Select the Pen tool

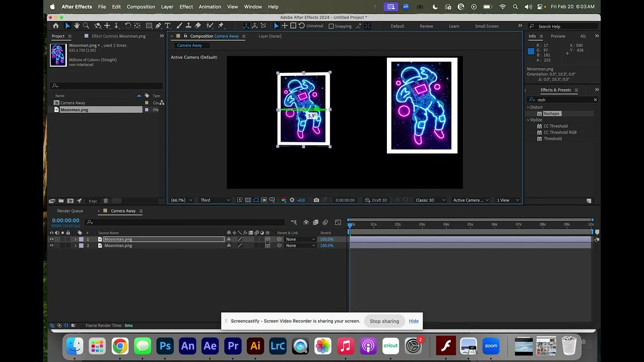158,26
